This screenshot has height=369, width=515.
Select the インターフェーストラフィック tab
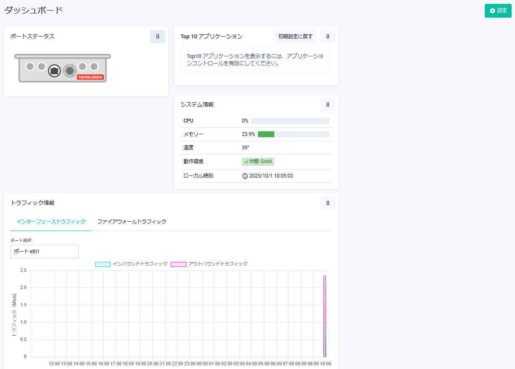coord(51,222)
